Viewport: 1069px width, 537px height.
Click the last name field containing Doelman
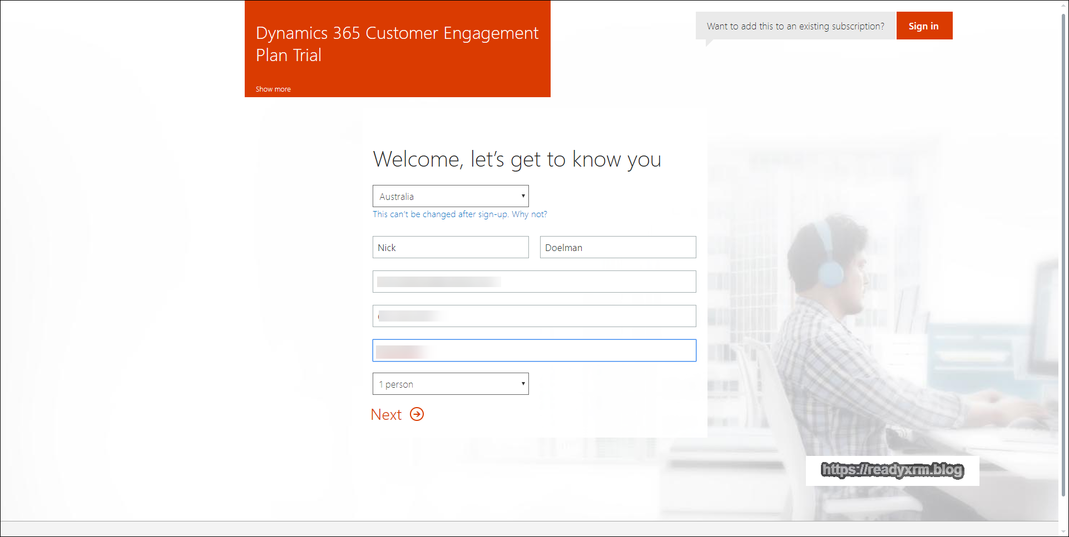coord(617,248)
